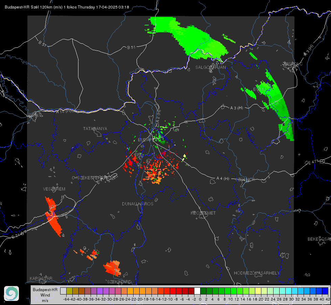
Task: Click the BÉKÉSCSABA city label
Action: [319, 239]
